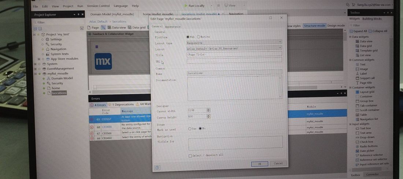Image resolution: width=403 pixels, height=179 pixels.
Task: Pick the Layout grid widget icon
Action: point(357,92)
